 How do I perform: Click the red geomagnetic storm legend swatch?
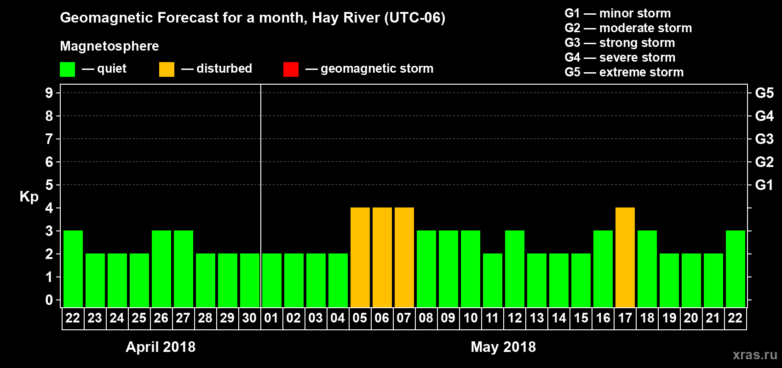tap(291, 69)
